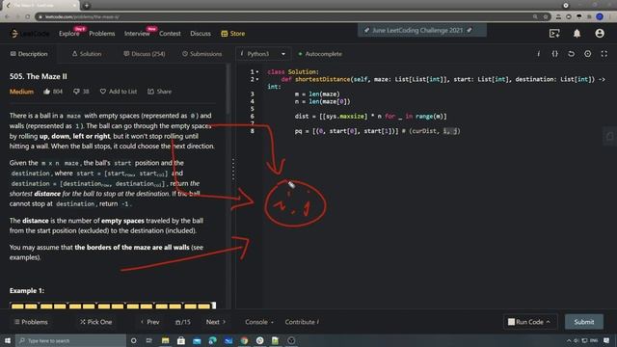The image size is (617, 347).
Task: Switch to the Submissions tab
Action: (201, 54)
